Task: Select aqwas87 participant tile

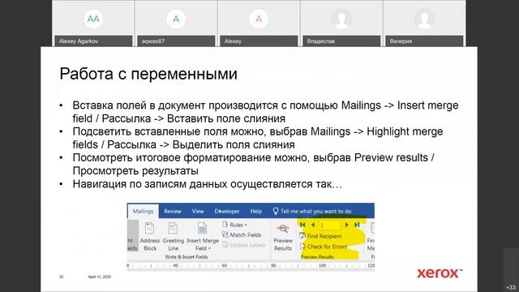Action: [x=176, y=24]
